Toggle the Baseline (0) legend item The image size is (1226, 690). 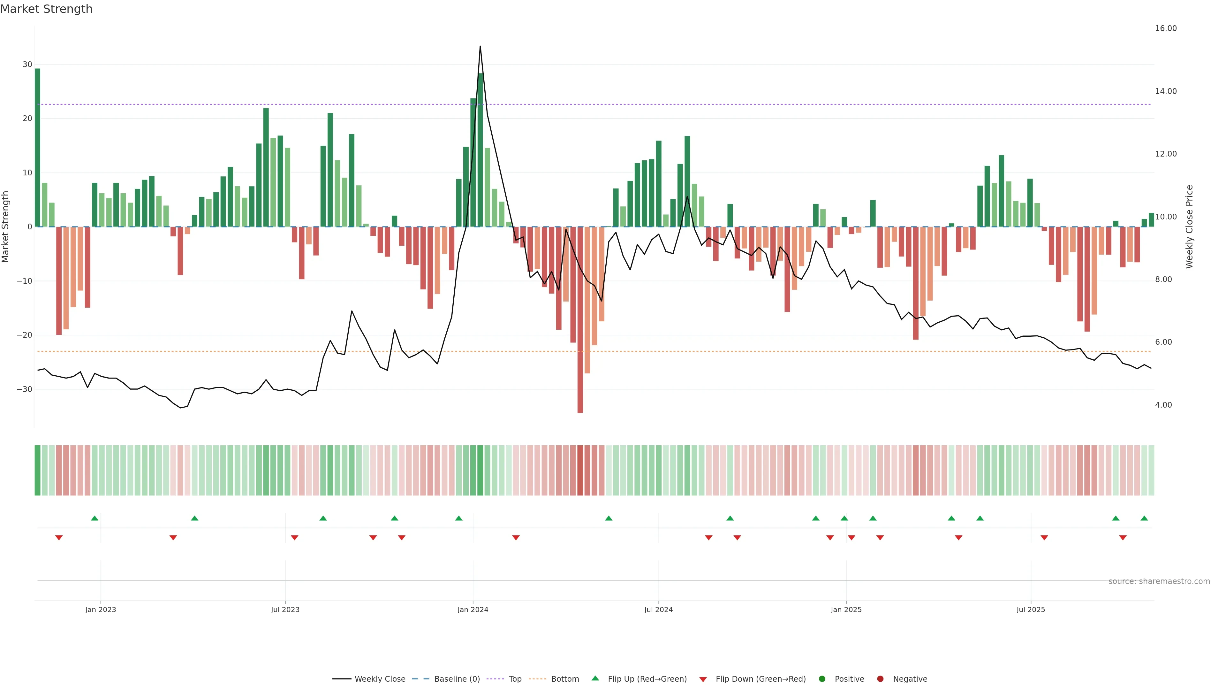point(457,679)
